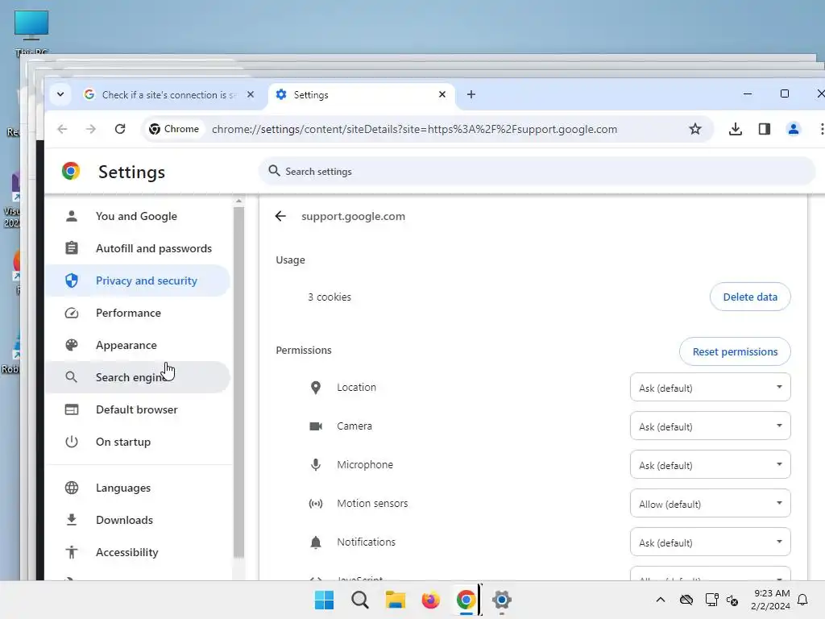The width and height of the screenshot is (825, 619).
Task: Click the settings sidebar scrollbar
Action: point(238,381)
